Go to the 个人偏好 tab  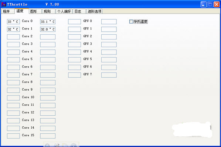(x=64, y=11)
